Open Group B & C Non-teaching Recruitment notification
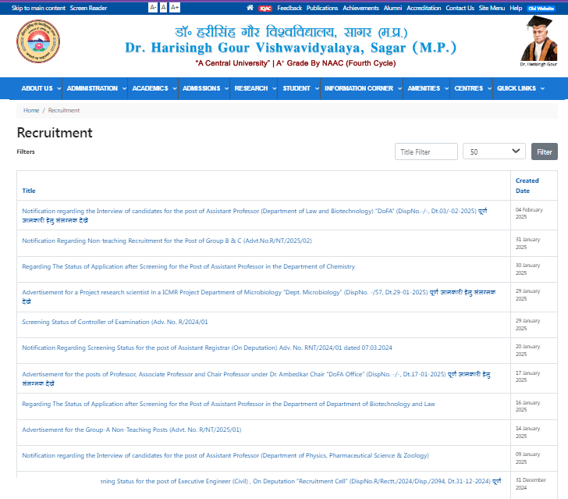 167,241
